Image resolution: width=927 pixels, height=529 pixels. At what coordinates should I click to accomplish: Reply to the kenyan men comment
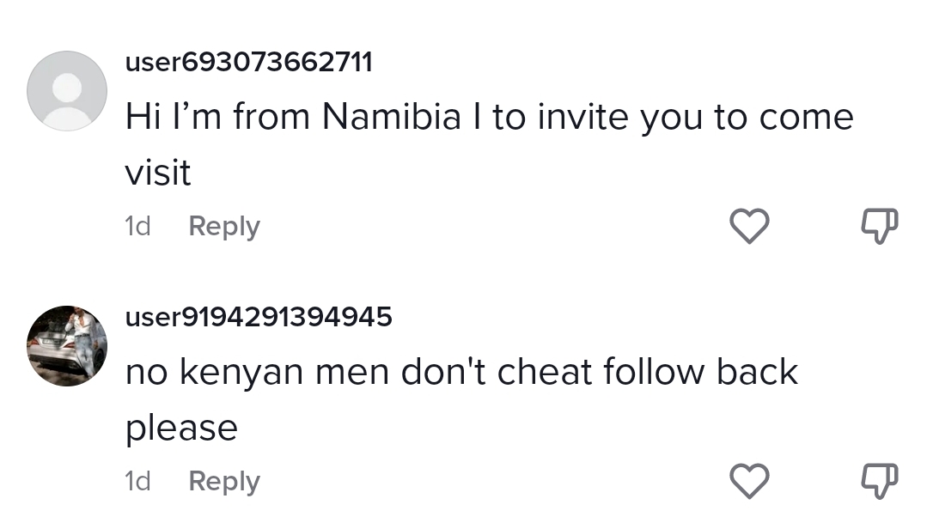(223, 481)
